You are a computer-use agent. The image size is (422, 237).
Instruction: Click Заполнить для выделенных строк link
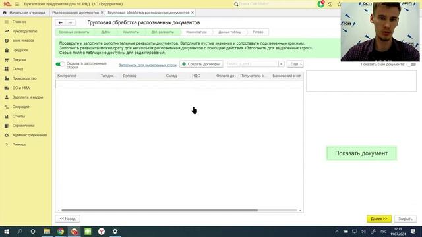pyautogui.click(x=148, y=65)
